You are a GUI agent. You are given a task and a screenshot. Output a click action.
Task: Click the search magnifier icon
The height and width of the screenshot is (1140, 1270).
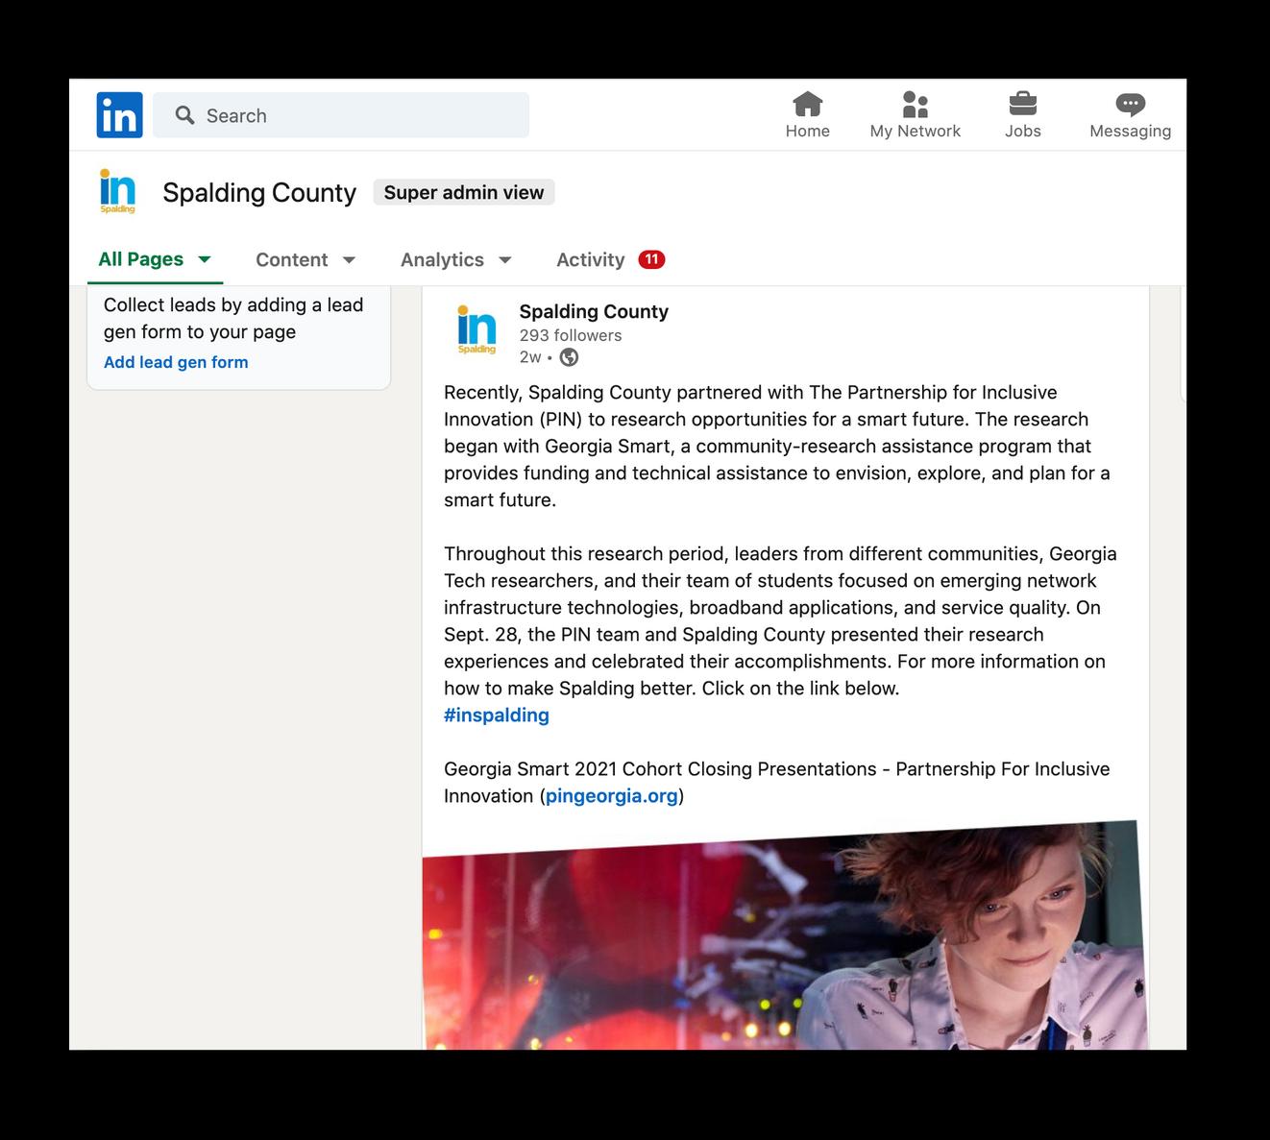click(x=184, y=115)
